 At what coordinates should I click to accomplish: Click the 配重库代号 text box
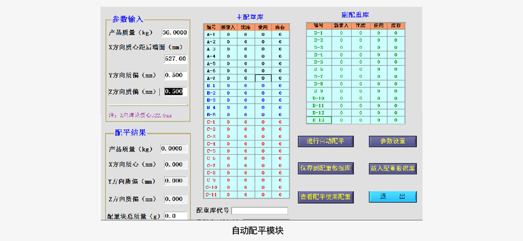(259, 211)
